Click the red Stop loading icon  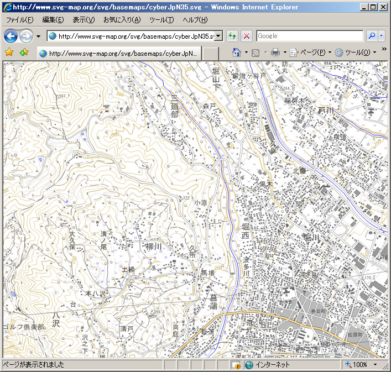tap(247, 36)
